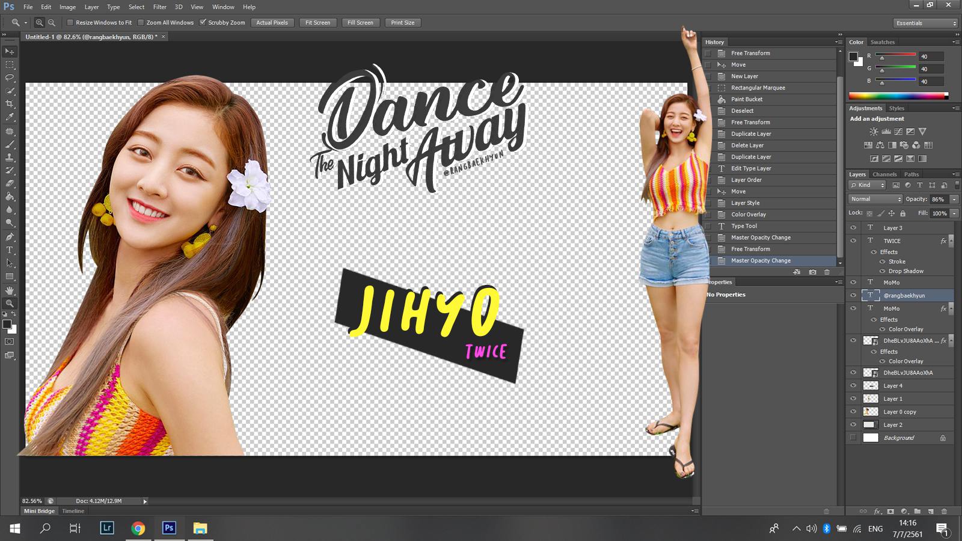Click the Opacity value field 86%
Viewport: 962px width, 541px height.
click(x=939, y=199)
